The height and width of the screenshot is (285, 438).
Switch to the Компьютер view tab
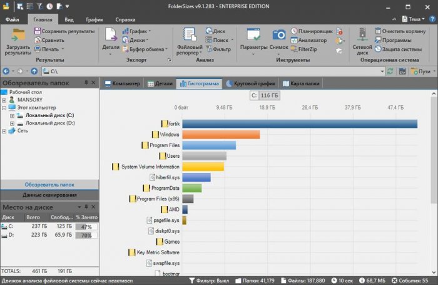coord(123,83)
